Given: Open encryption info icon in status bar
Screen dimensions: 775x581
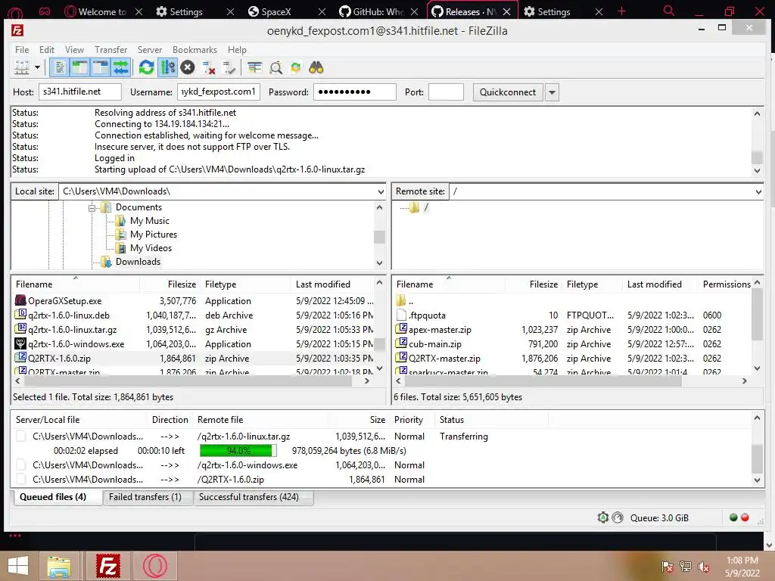Looking at the screenshot, I should coord(603,517).
